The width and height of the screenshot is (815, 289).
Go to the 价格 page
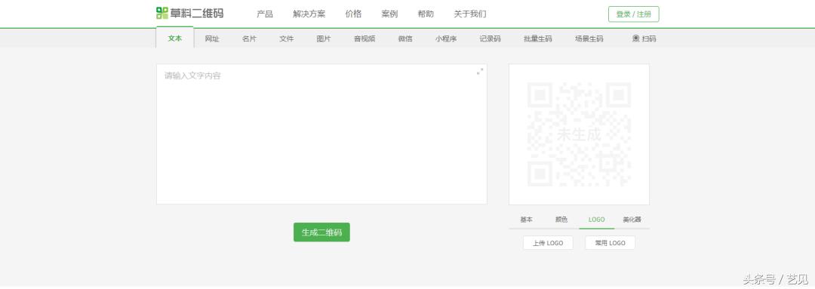coord(353,14)
